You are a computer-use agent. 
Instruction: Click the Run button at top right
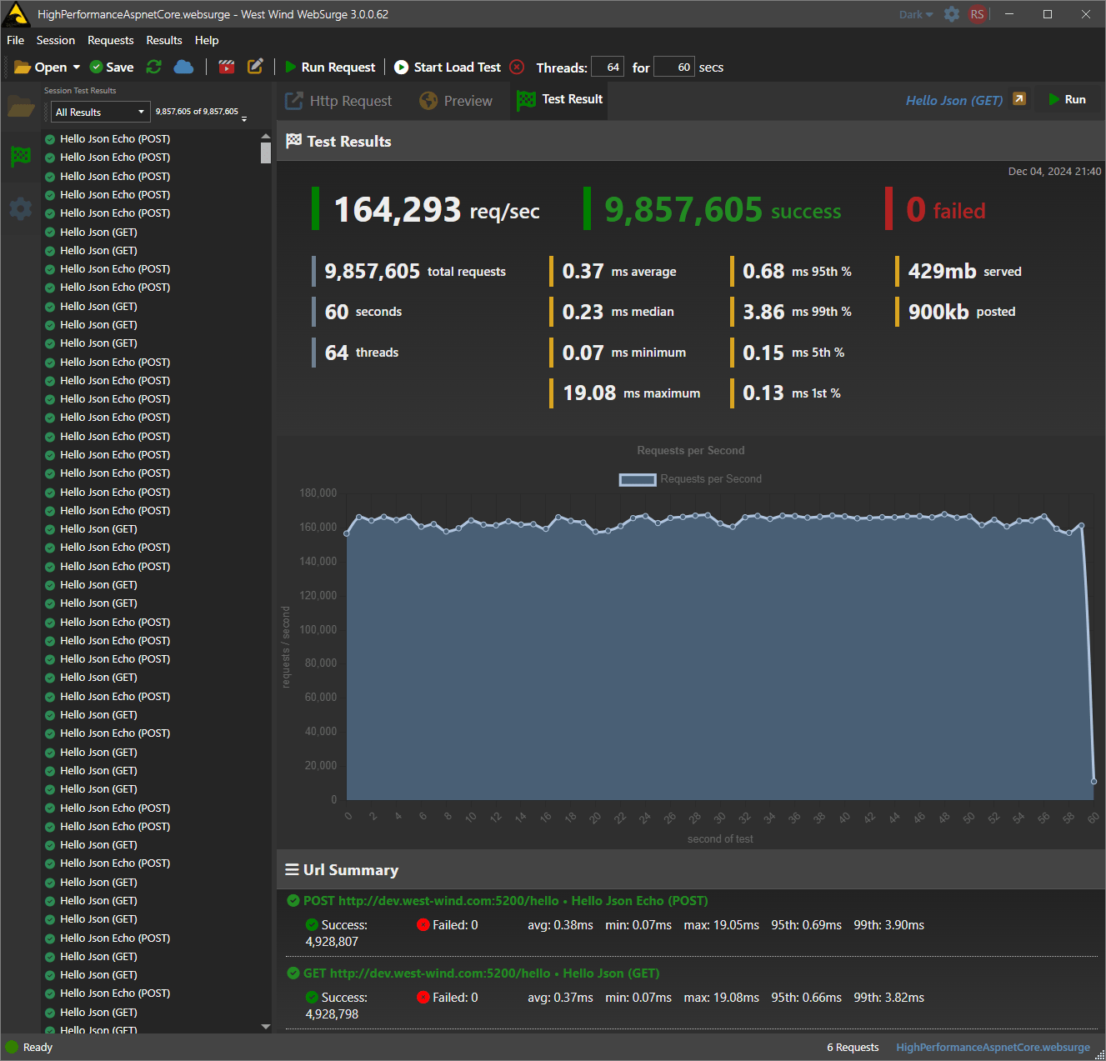point(1068,99)
